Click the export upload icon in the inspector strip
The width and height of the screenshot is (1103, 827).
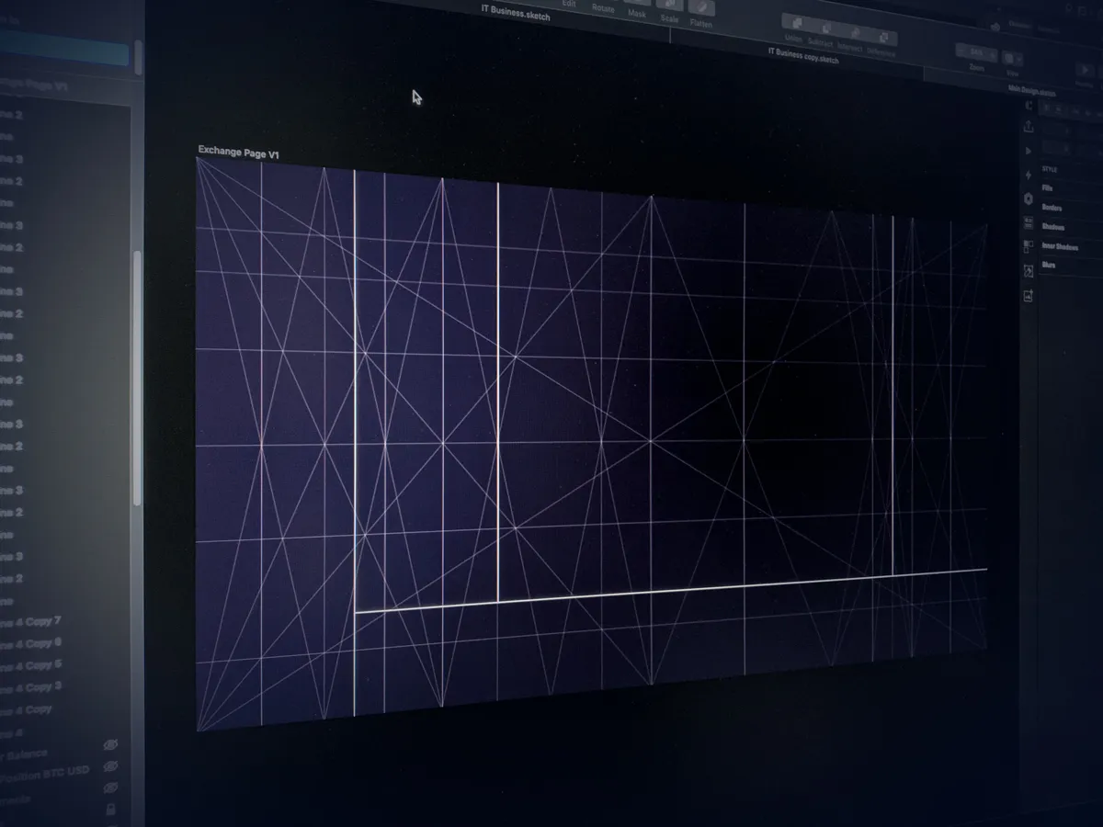click(x=1029, y=127)
